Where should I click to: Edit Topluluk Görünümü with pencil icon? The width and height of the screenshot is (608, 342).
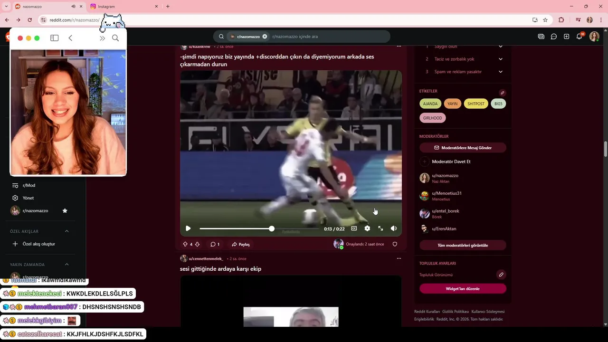coord(501,275)
